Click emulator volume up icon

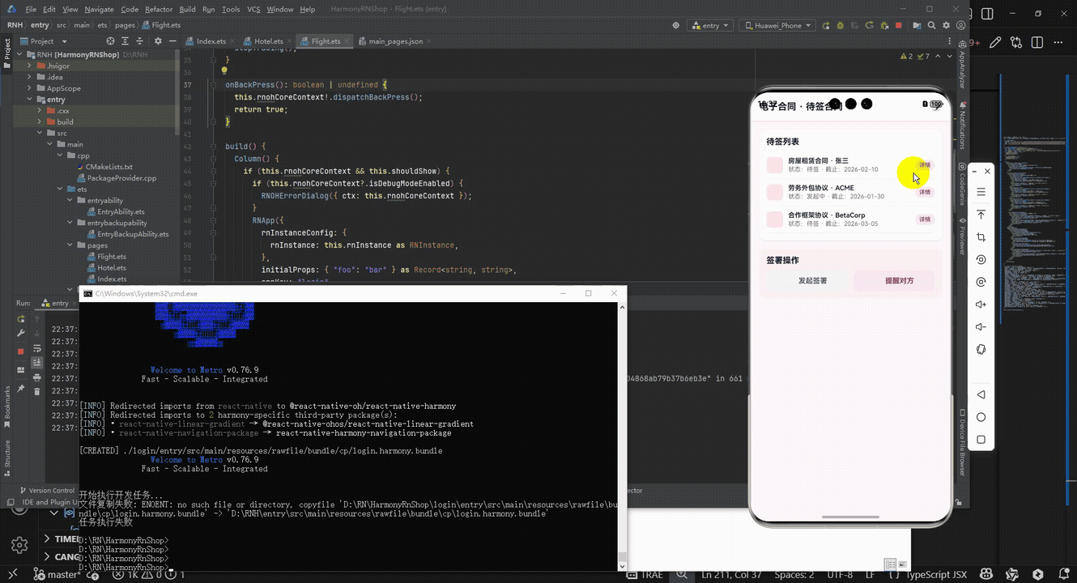[981, 304]
